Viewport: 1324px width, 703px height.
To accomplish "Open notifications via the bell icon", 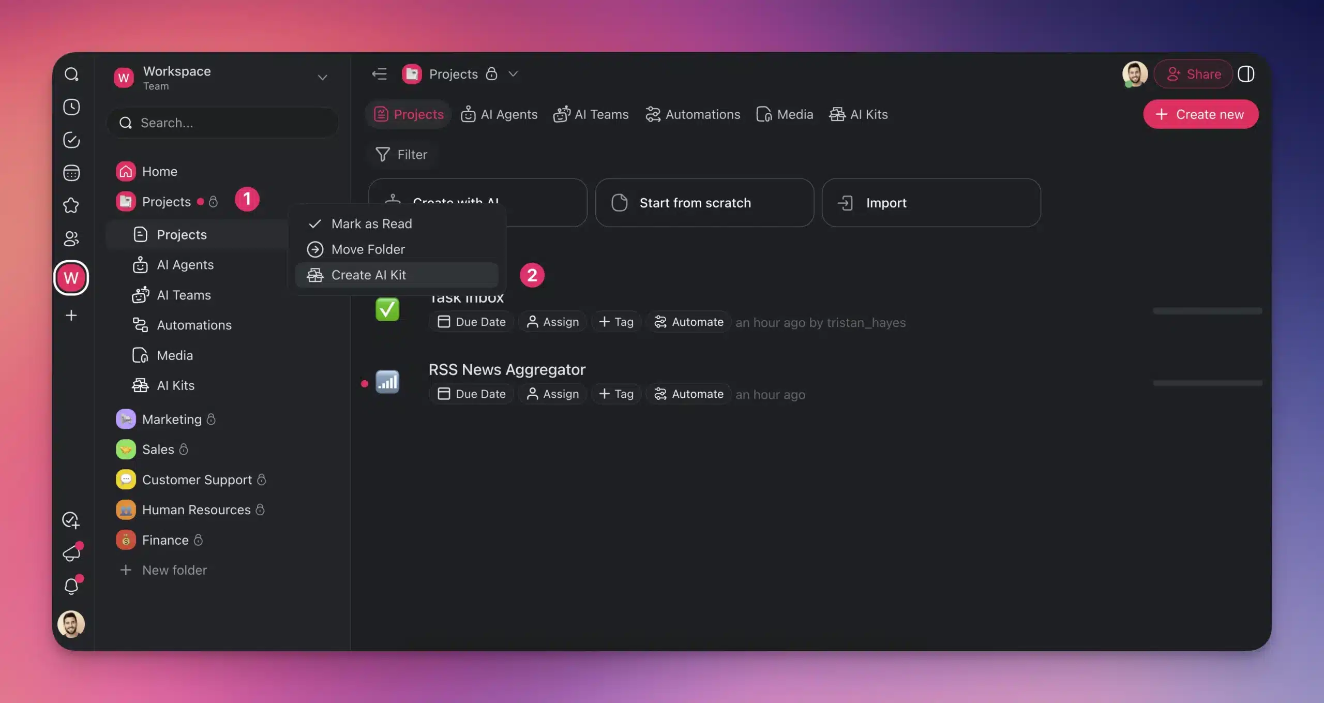I will 71,586.
